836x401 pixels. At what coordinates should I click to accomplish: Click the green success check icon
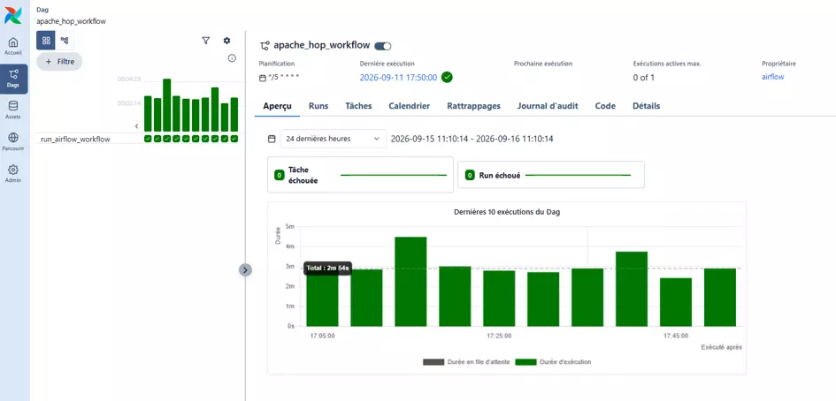point(447,77)
